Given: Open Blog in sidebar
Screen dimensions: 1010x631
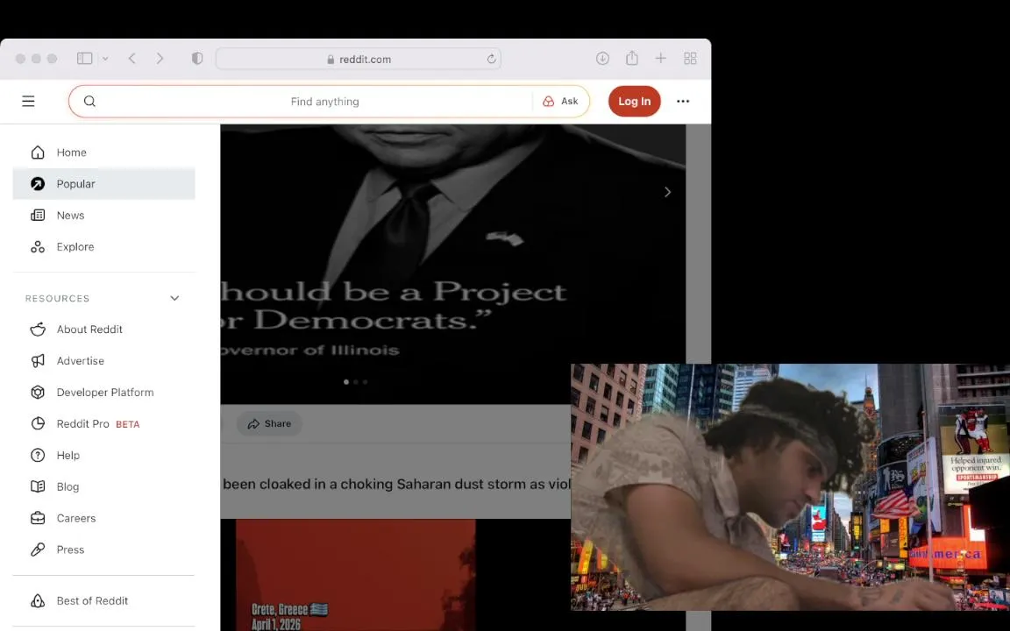Looking at the screenshot, I should pos(103,487).
